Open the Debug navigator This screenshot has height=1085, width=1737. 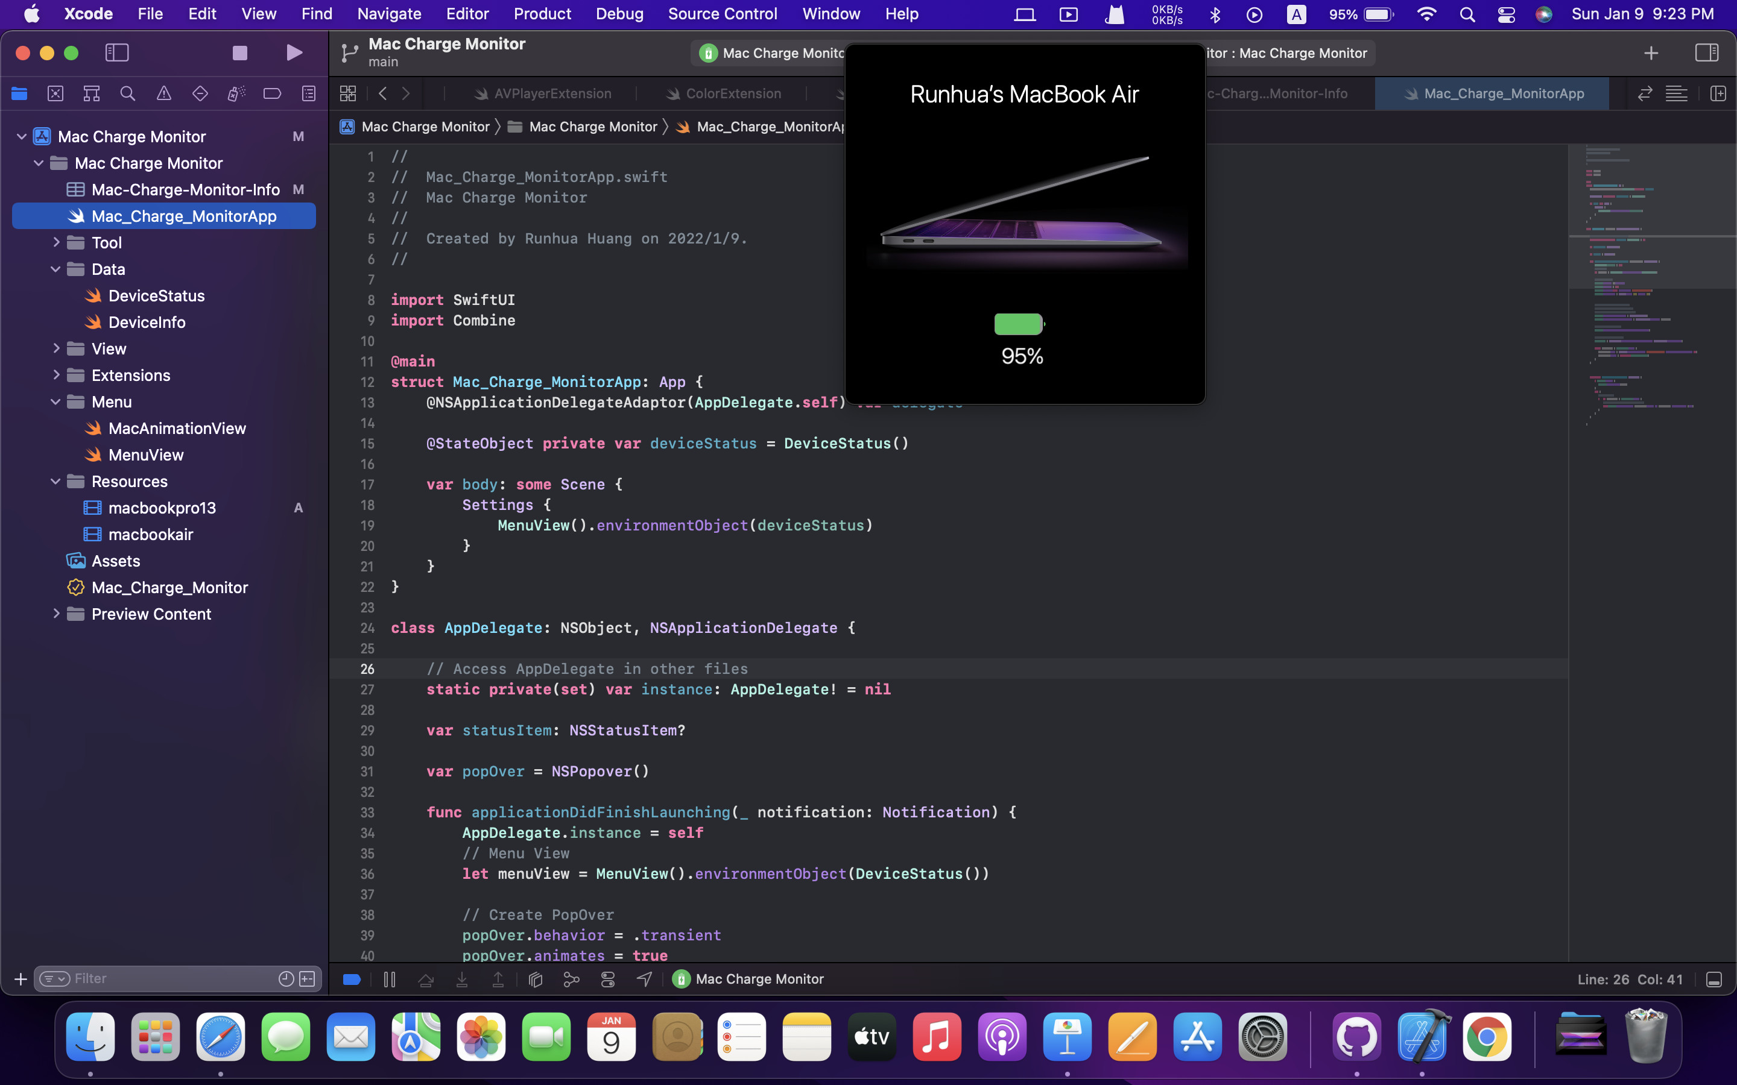coord(236,93)
